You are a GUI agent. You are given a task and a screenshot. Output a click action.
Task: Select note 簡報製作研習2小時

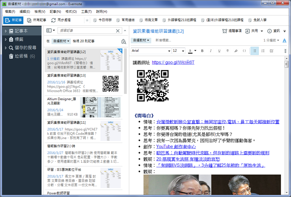83,155
